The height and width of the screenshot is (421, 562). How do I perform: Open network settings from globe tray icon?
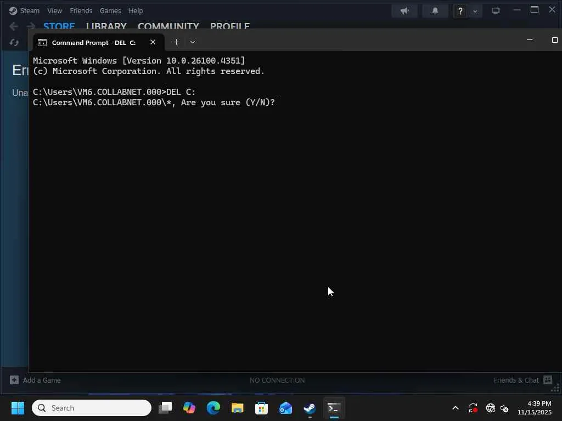pyautogui.click(x=490, y=408)
